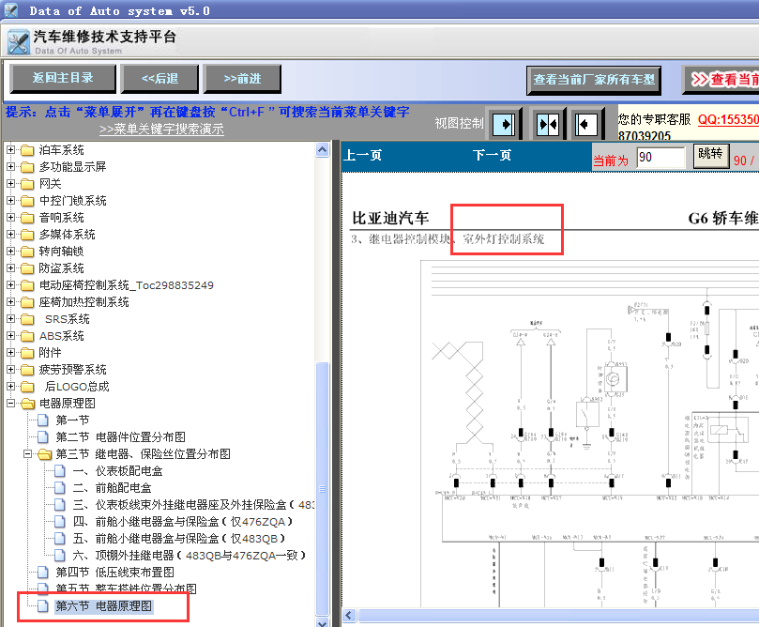
Task: Go to 下一页 next page
Action: [x=492, y=156]
